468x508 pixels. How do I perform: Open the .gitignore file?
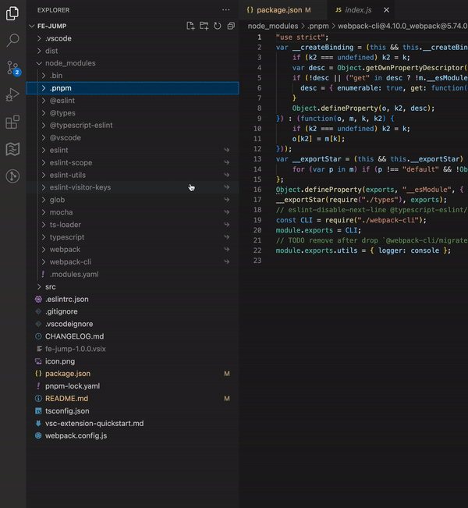click(x=133, y=311)
